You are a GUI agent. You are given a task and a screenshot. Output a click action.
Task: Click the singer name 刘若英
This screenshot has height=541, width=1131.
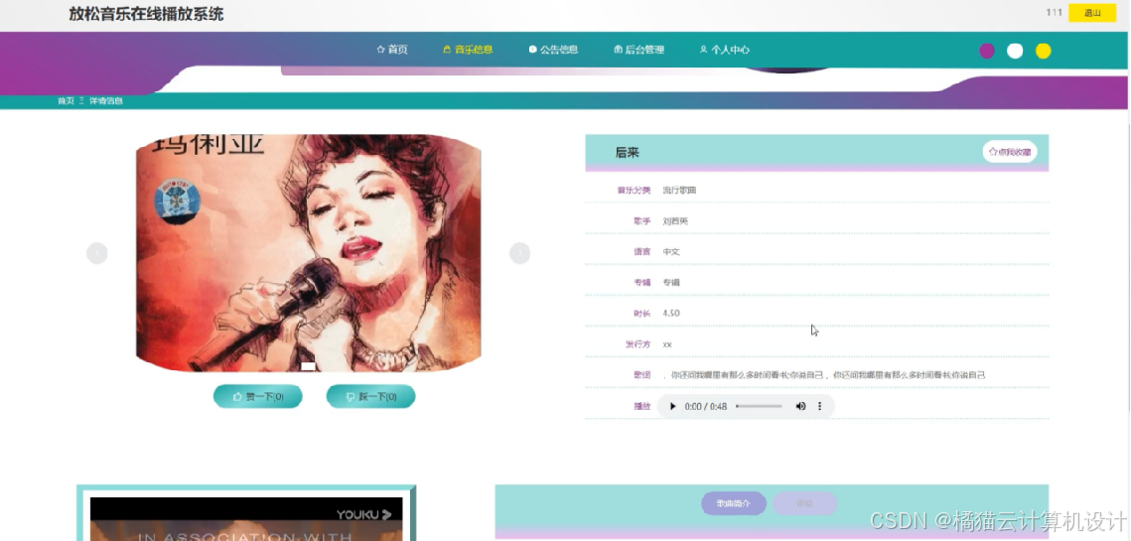675,220
